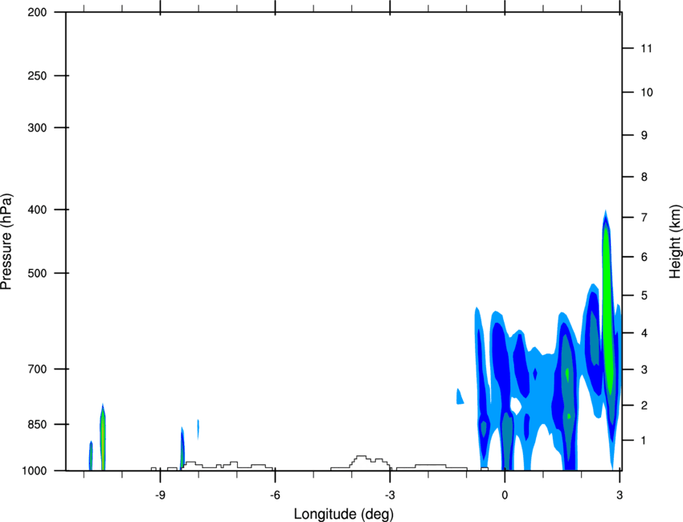
Task: Click the 1 km height label
Action: tap(644, 441)
